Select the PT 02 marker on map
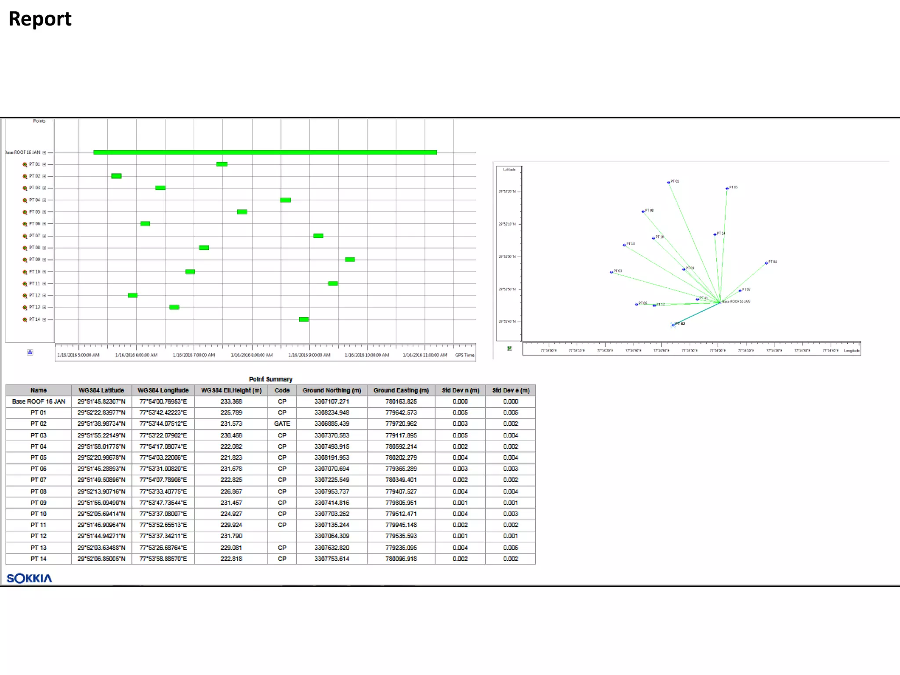The image size is (900, 675). point(673,325)
